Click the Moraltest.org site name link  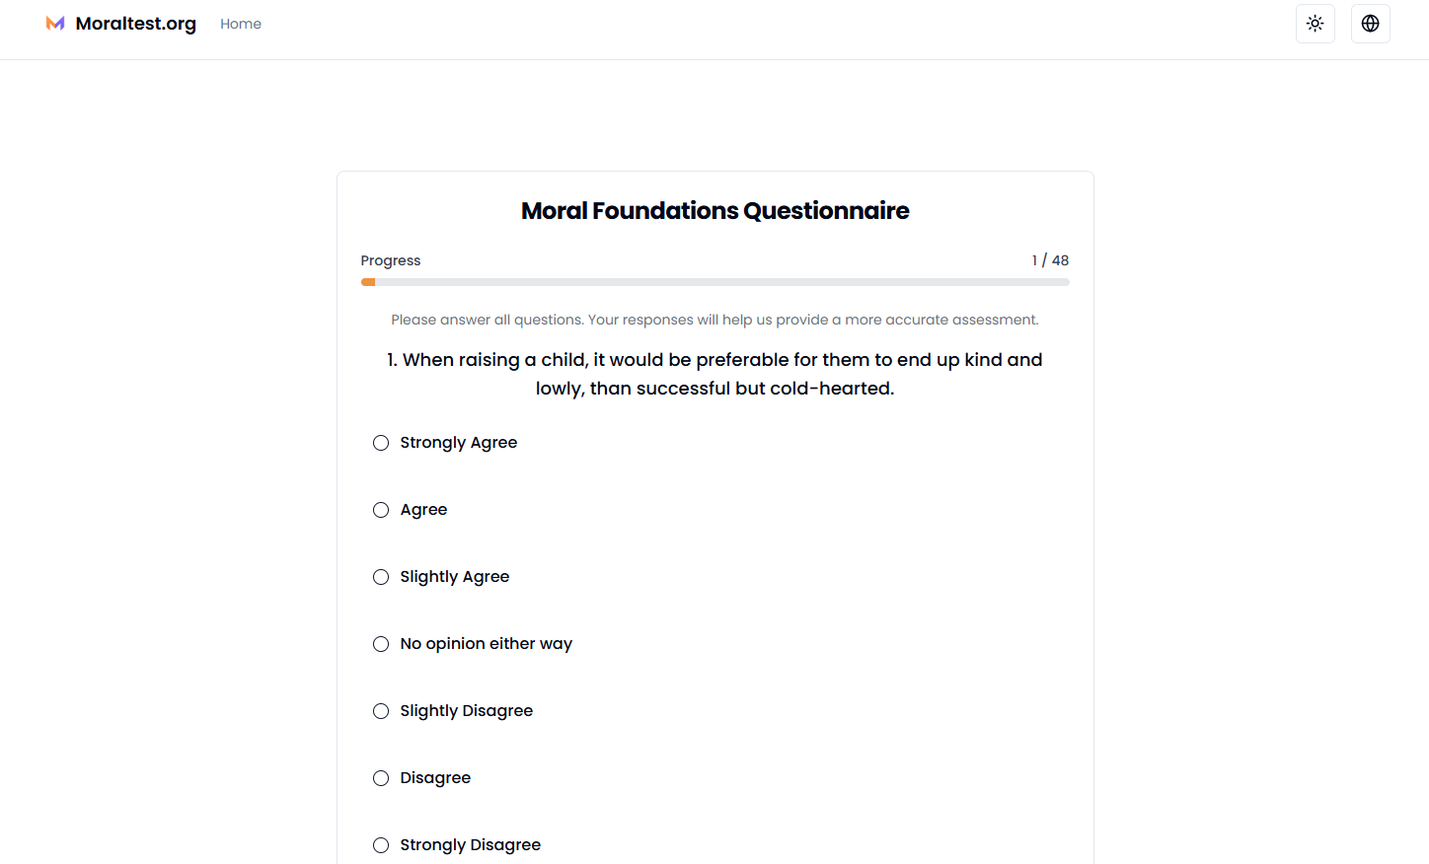pos(135,24)
